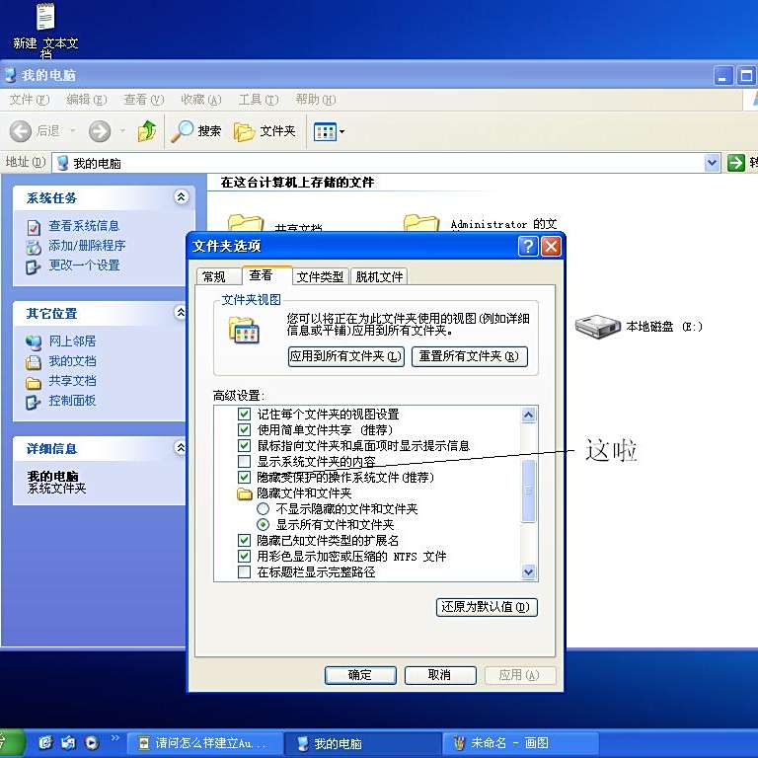Open the 新建 文本文档 desktop icon
Viewport: 758px width, 758px height.
point(46,30)
